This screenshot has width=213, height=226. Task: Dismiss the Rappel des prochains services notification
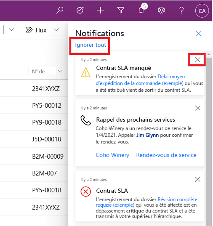point(198,108)
